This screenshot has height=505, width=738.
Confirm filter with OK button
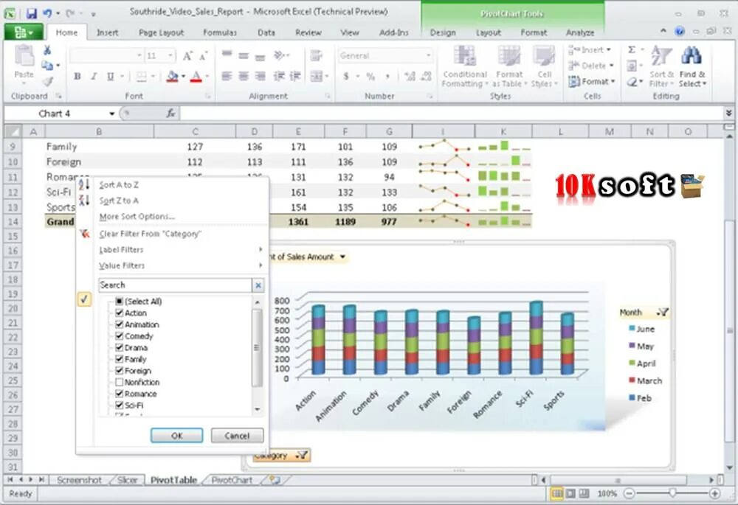pos(177,436)
